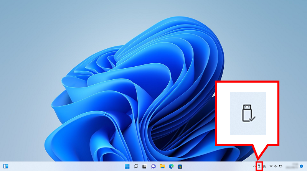Viewport: 307px width, 171px height.
Task: Expand the hidden tray icons chevron
Action: (x=254, y=166)
